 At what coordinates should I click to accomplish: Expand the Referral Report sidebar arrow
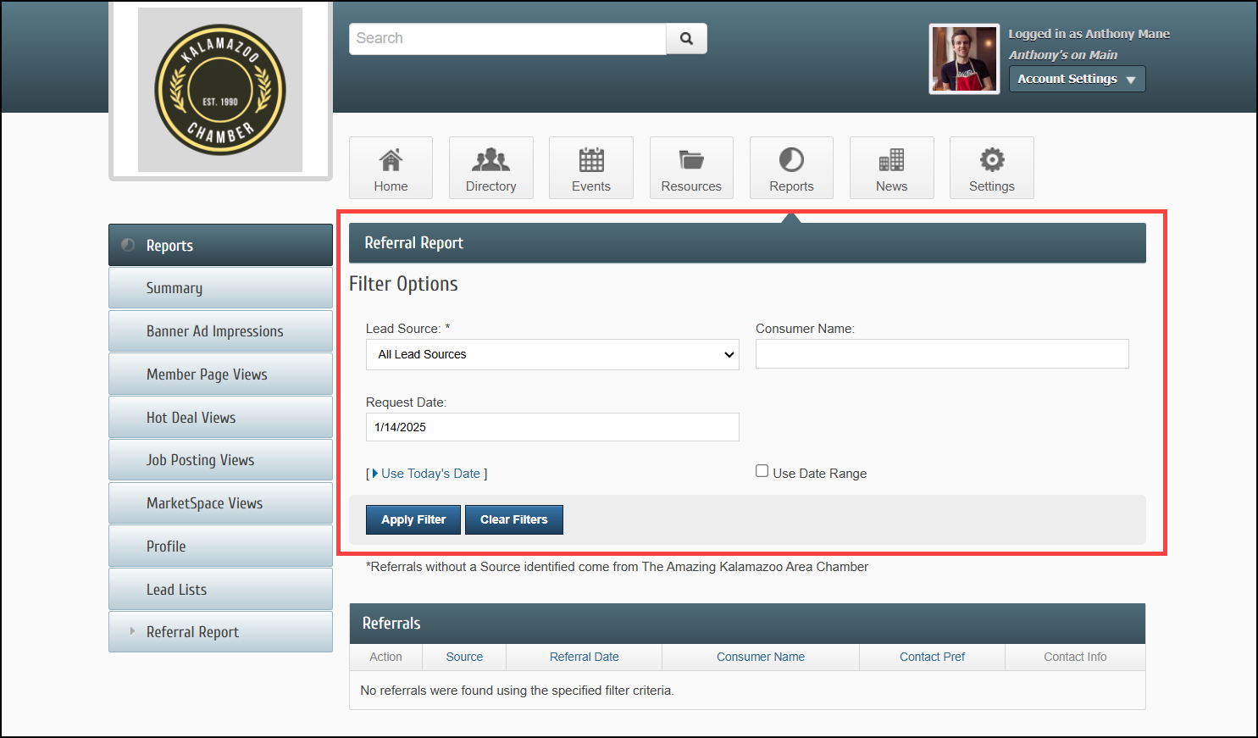point(132,631)
